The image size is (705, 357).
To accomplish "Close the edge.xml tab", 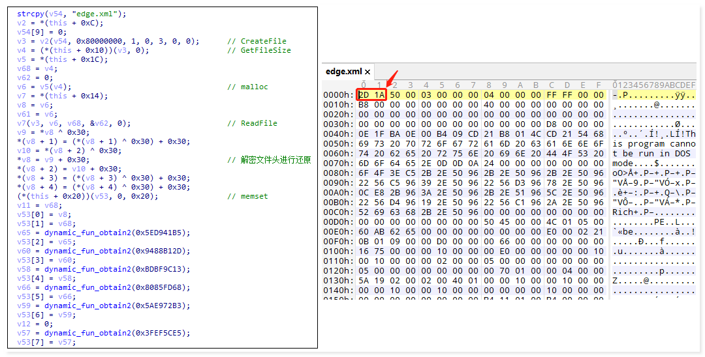I will tap(368, 72).
